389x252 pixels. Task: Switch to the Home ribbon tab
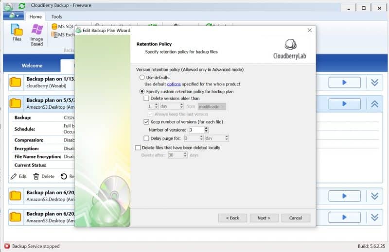point(35,17)
